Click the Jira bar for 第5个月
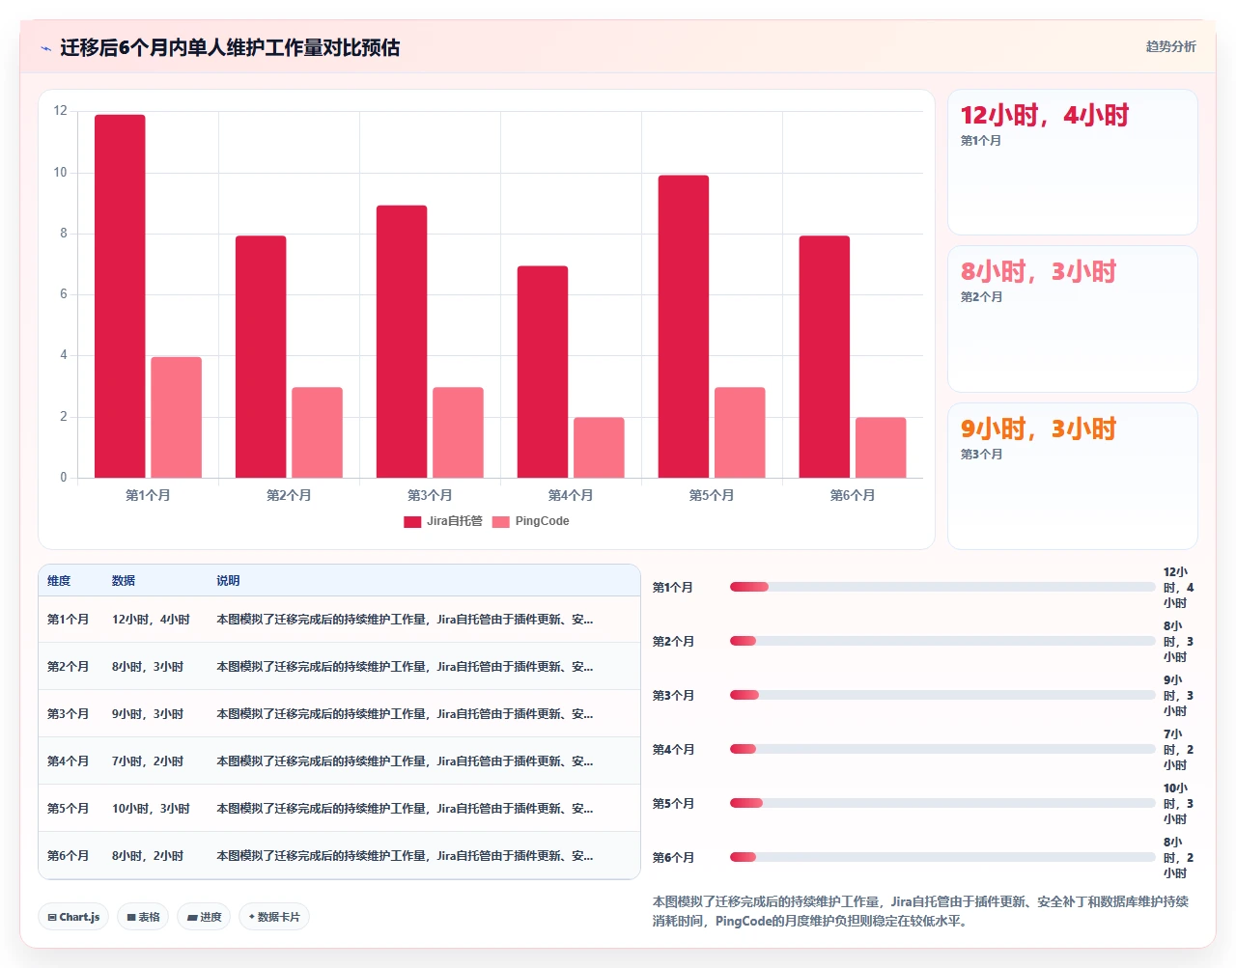This screenshot has width=1236, height=968. point(684,326)
